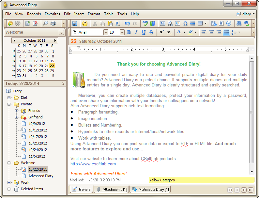Collapse the Private folder
This screenshot has height=198, width=259.
9,104
